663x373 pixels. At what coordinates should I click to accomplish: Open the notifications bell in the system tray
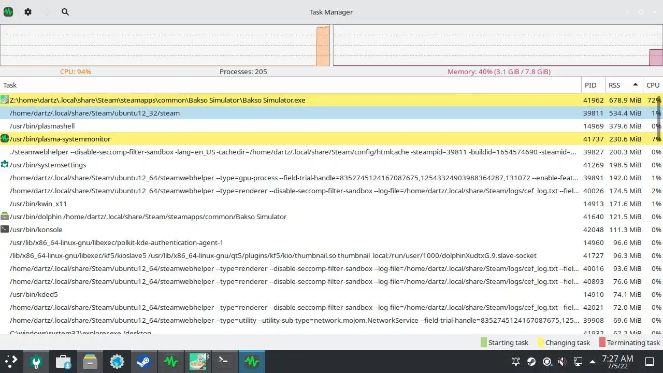click(516, 362)
